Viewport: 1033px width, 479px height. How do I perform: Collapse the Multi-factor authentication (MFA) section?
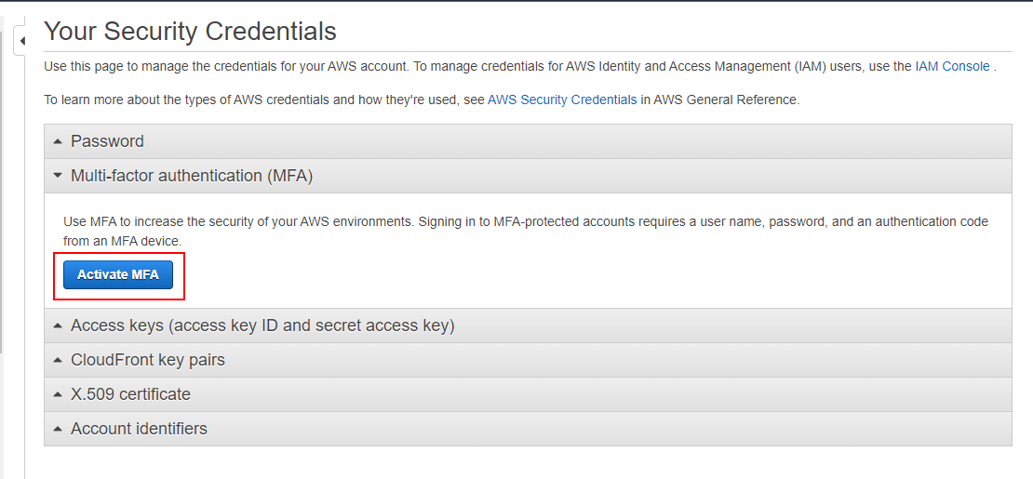tap(528, 176)
